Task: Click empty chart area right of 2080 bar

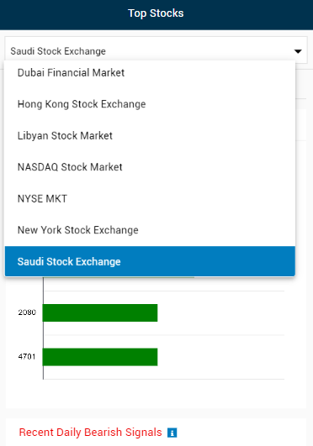Action: pos(221,313)
